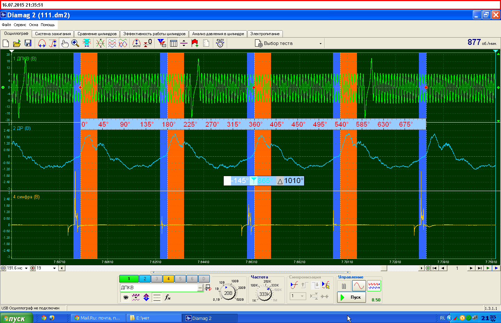The height and width of the screenshot is (323, 501).
Task: Click the 20В voltage range knob
Action: [228, 293]
